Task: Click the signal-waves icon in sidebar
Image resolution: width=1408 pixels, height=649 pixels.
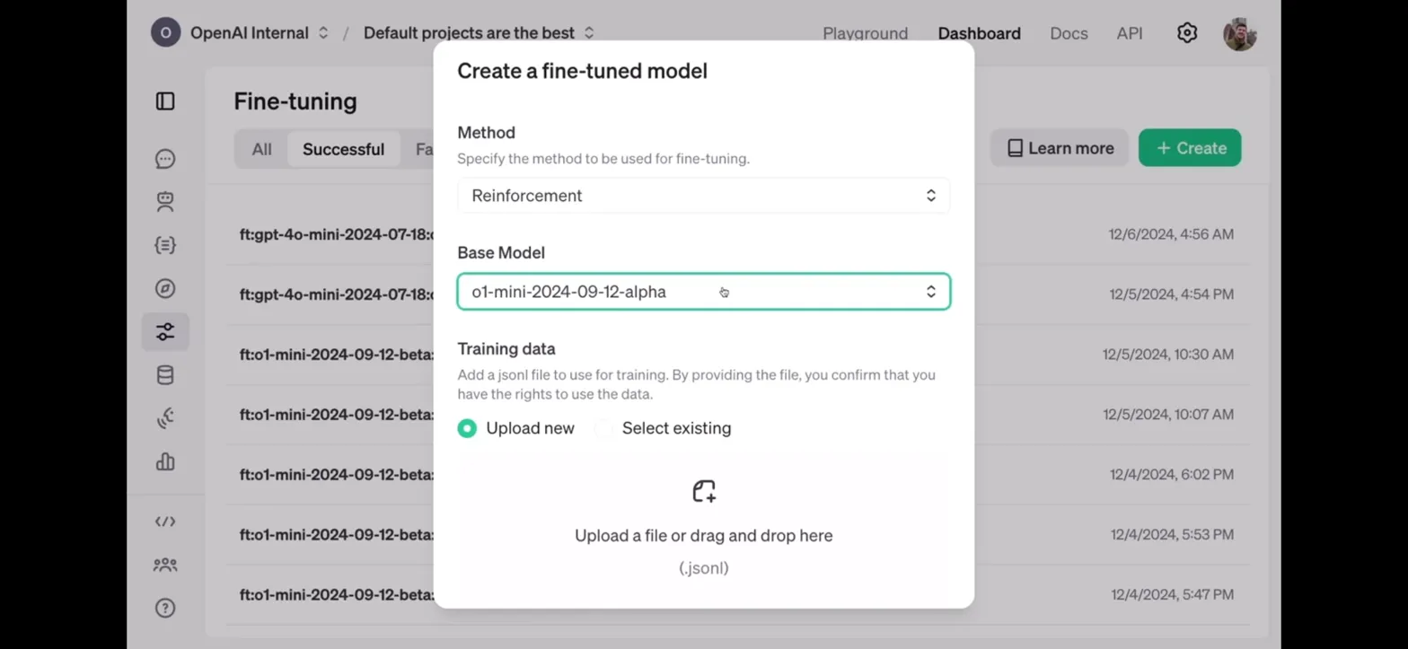Action: (165, 418)
